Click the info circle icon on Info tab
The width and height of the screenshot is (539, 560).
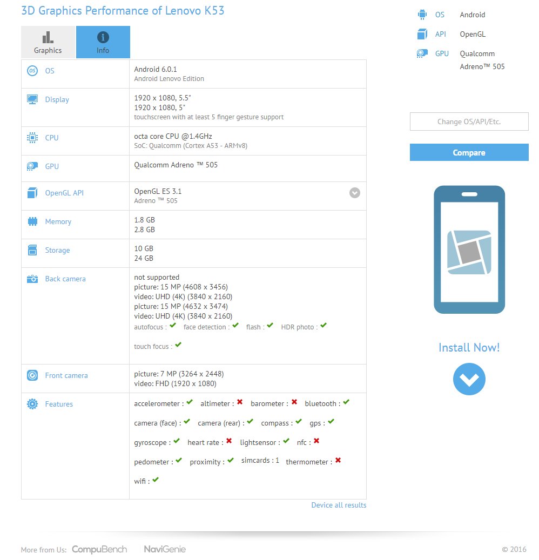click(x=103, y=37)
